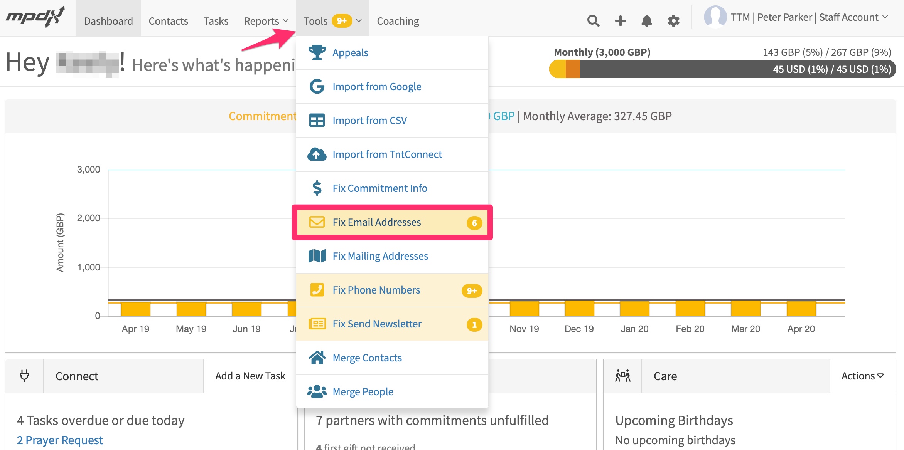Click the dollar sign commitment icon
This screenshot has height=450, width=904.
click(x=317, y=188)
